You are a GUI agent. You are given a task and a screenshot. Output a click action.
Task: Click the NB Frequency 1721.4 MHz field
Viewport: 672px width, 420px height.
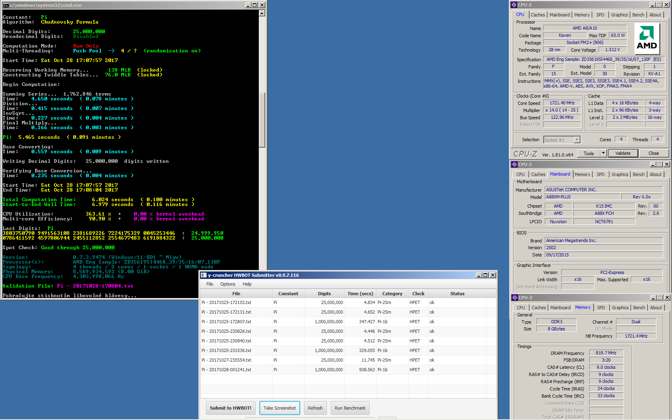(636, 336)
